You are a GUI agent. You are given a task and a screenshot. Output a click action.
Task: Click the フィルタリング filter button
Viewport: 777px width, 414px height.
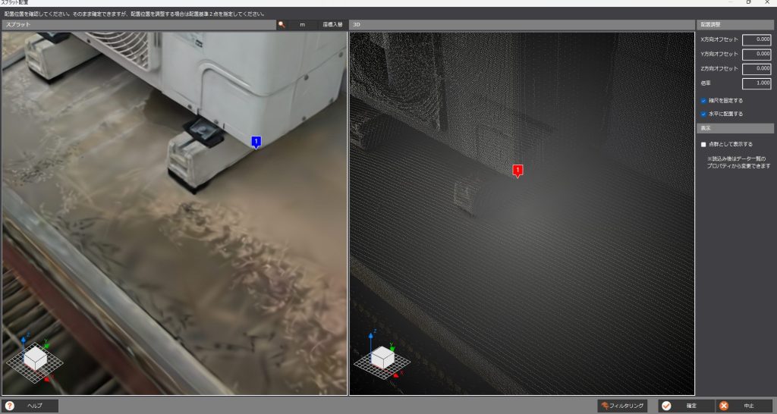(x=623, y=406)
